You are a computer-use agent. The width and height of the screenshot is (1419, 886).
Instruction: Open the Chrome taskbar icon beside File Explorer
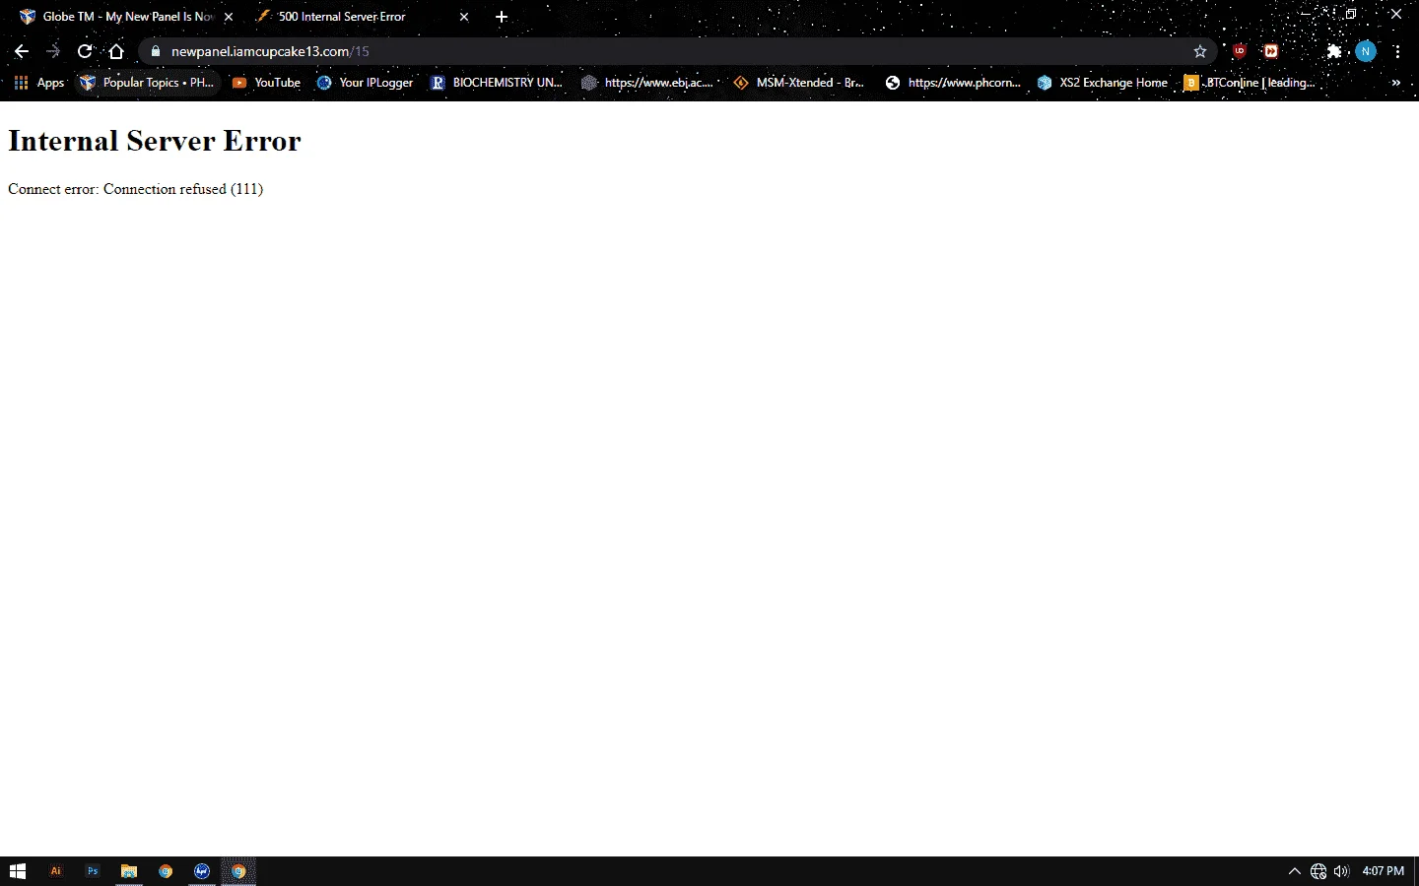pyautogui.click(x=166, y=871)
